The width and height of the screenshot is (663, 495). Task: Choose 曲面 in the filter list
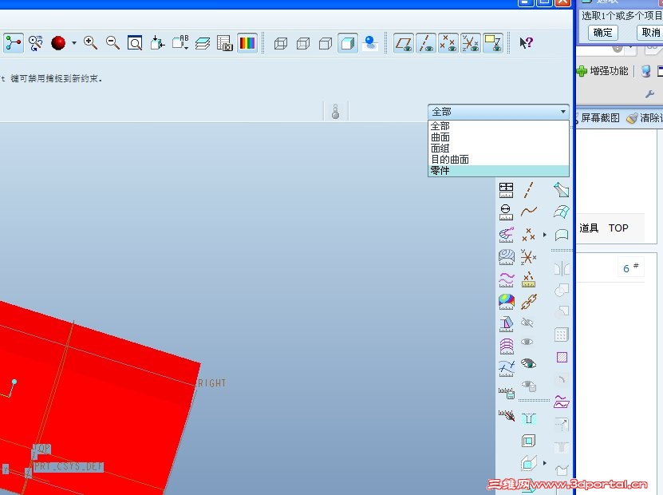499,137
